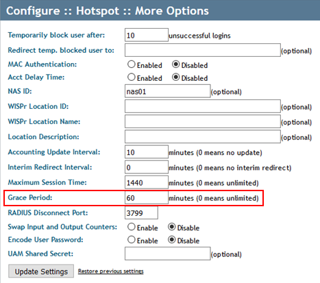Edit the RADIUS Disconnect Port field
Screen dimensions: 320x283
pos(141,213)
